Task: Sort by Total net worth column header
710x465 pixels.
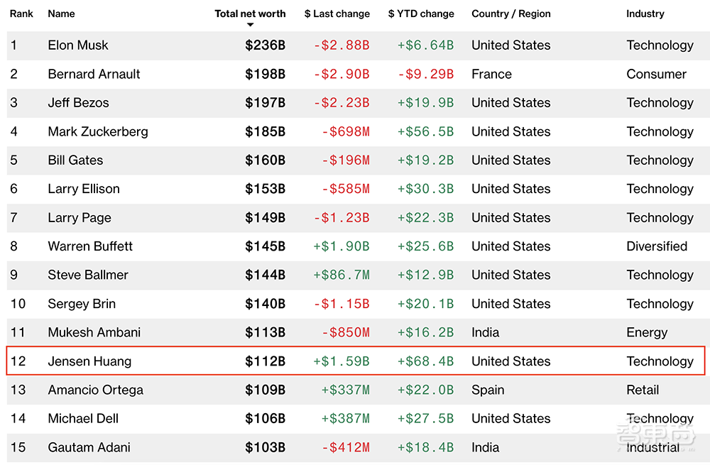Action: click(x=250, y=13)
